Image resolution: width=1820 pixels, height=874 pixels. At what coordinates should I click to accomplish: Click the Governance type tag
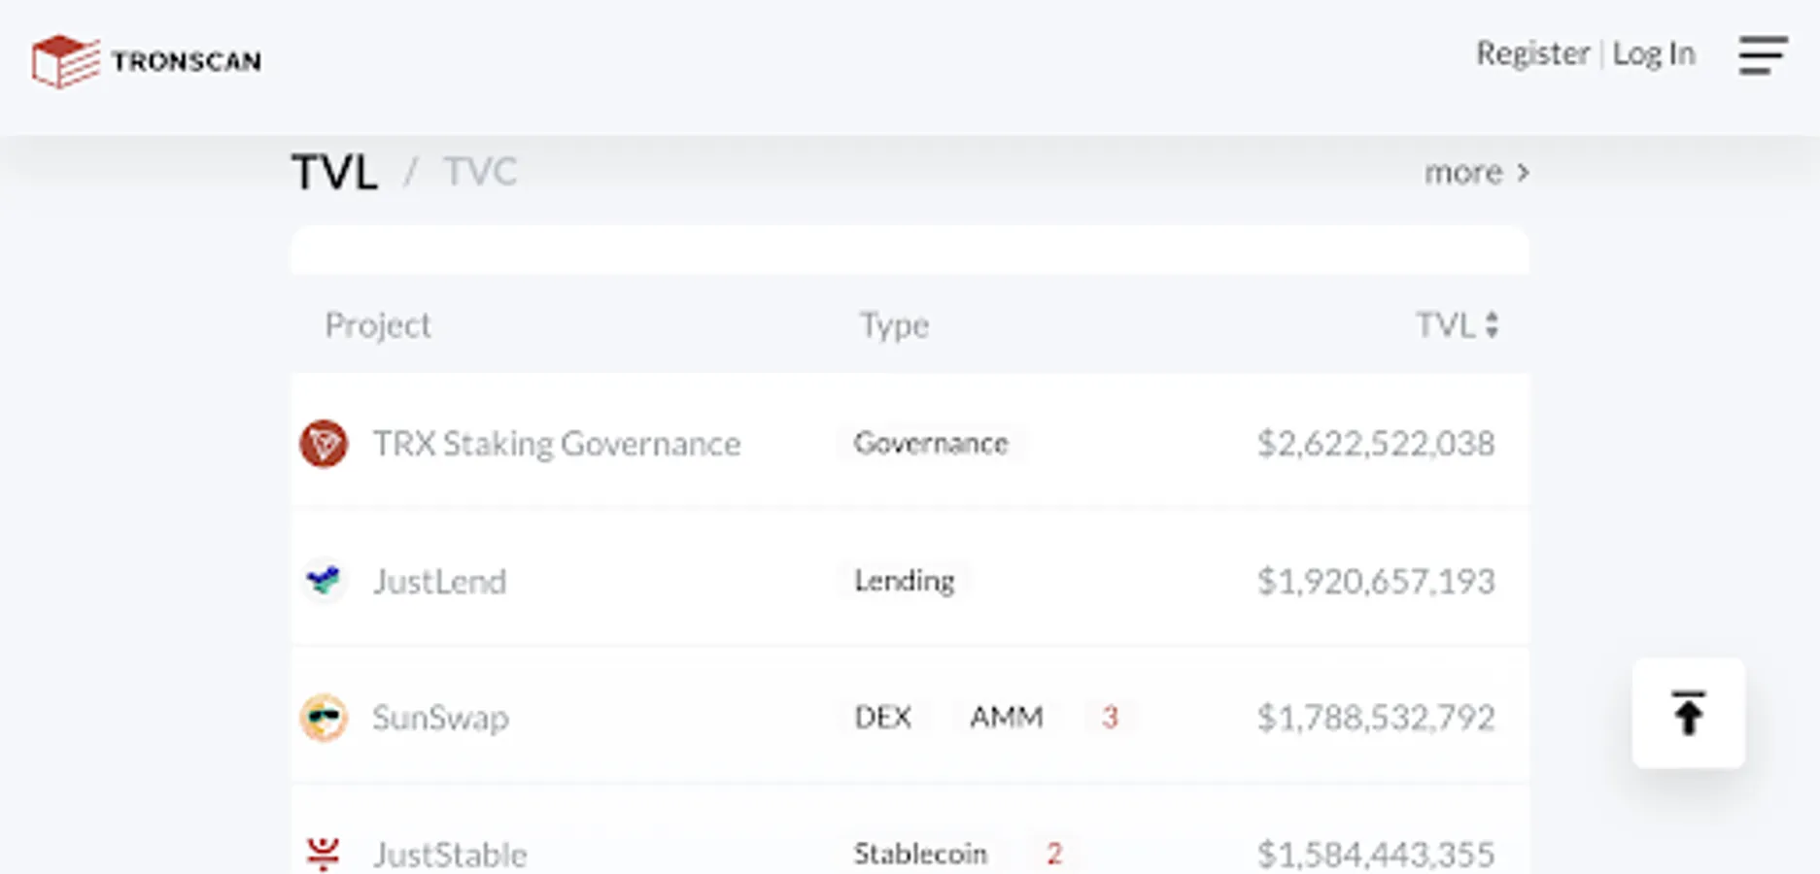click(x=930, y=444)
